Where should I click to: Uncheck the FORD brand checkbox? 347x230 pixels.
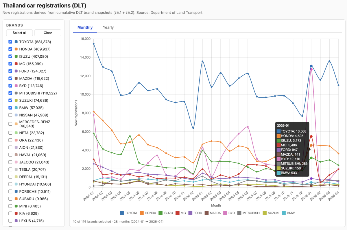(x=10, y=71)
